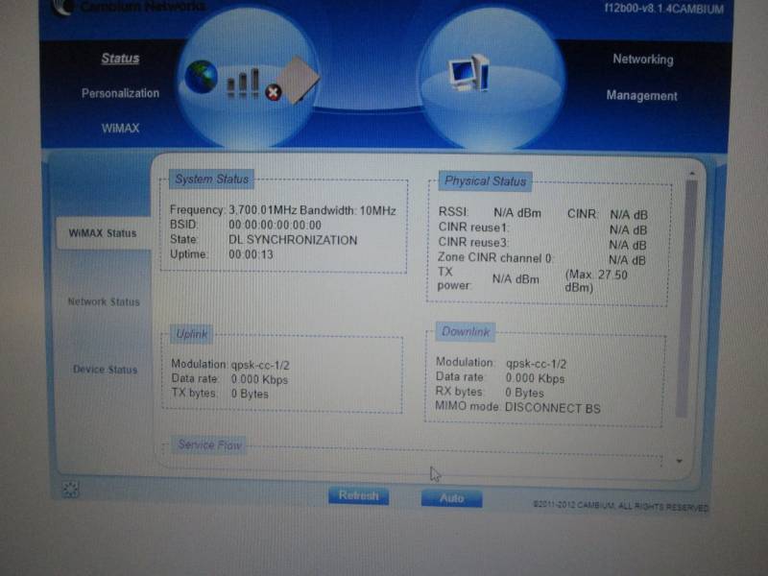Open the Management menu
Image resolution: width=768 pixels, height=576 pixels.
pos(641,95)
